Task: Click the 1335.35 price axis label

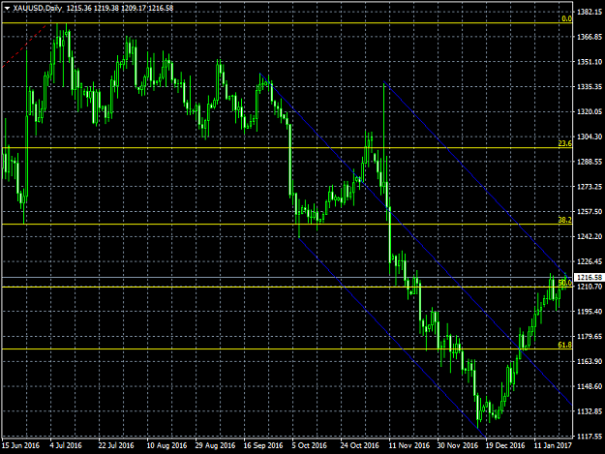Action: [590, 87]
